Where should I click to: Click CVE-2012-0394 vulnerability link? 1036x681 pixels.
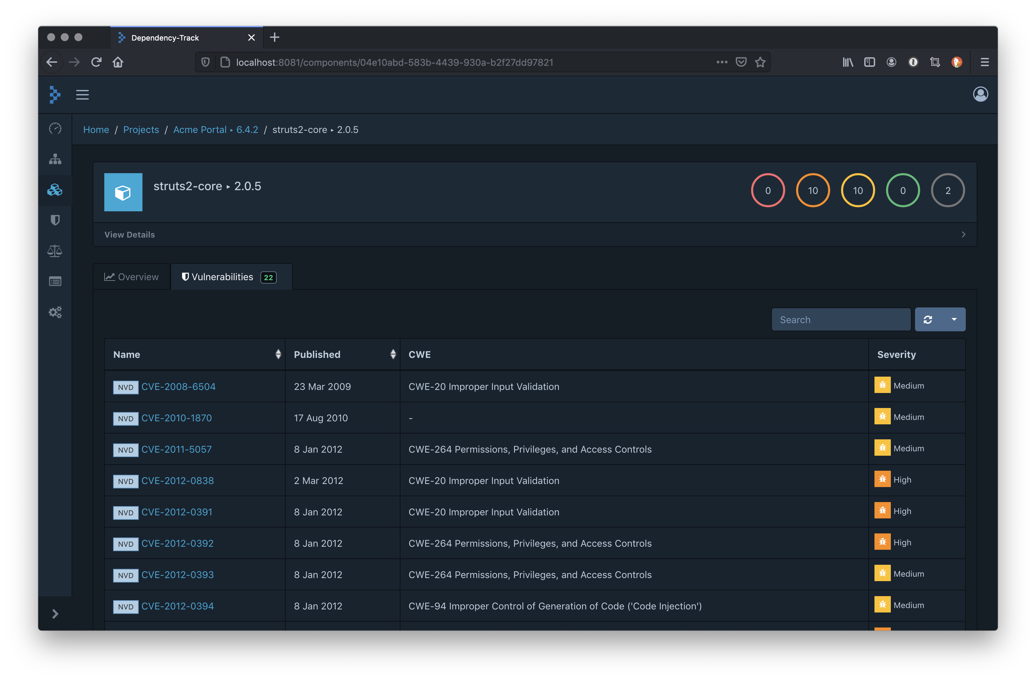pyautogui.click(x=178, y=606)
